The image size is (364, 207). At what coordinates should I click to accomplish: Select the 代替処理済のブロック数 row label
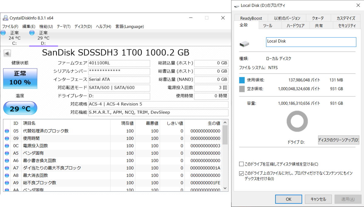[x=46, y=131]
